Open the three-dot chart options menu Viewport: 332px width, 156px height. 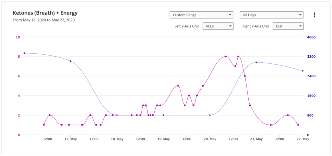click(314, 15)
